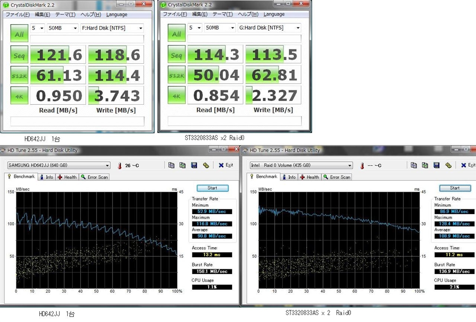Open the 50MB size dropdown in the G: drive window
Viewport: 476px width, 322px height.
point(220,27)
